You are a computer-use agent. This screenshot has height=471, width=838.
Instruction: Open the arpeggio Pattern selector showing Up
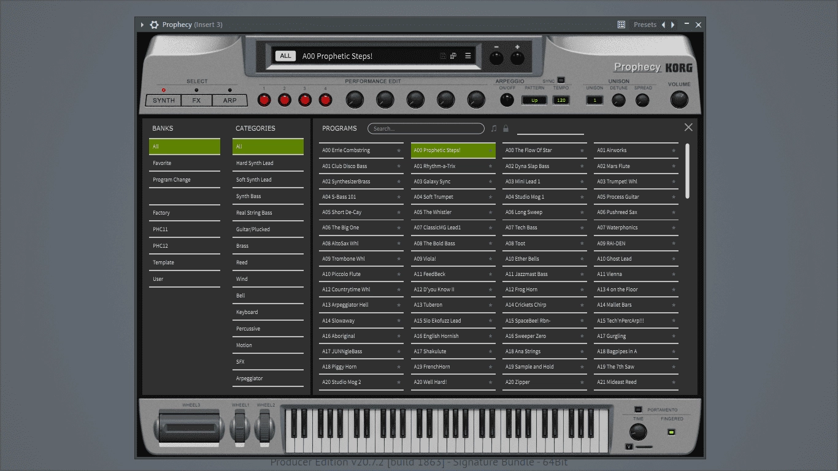[534, 100]
